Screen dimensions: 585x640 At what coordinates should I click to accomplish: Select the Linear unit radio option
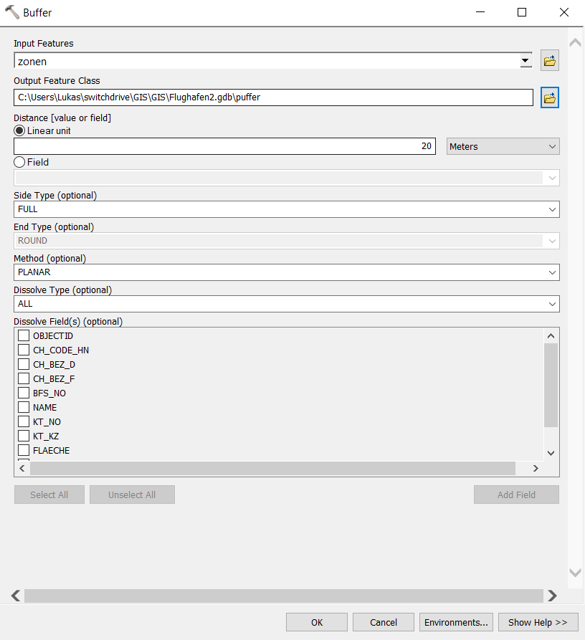pyautogui.click(x=19, y=130)
